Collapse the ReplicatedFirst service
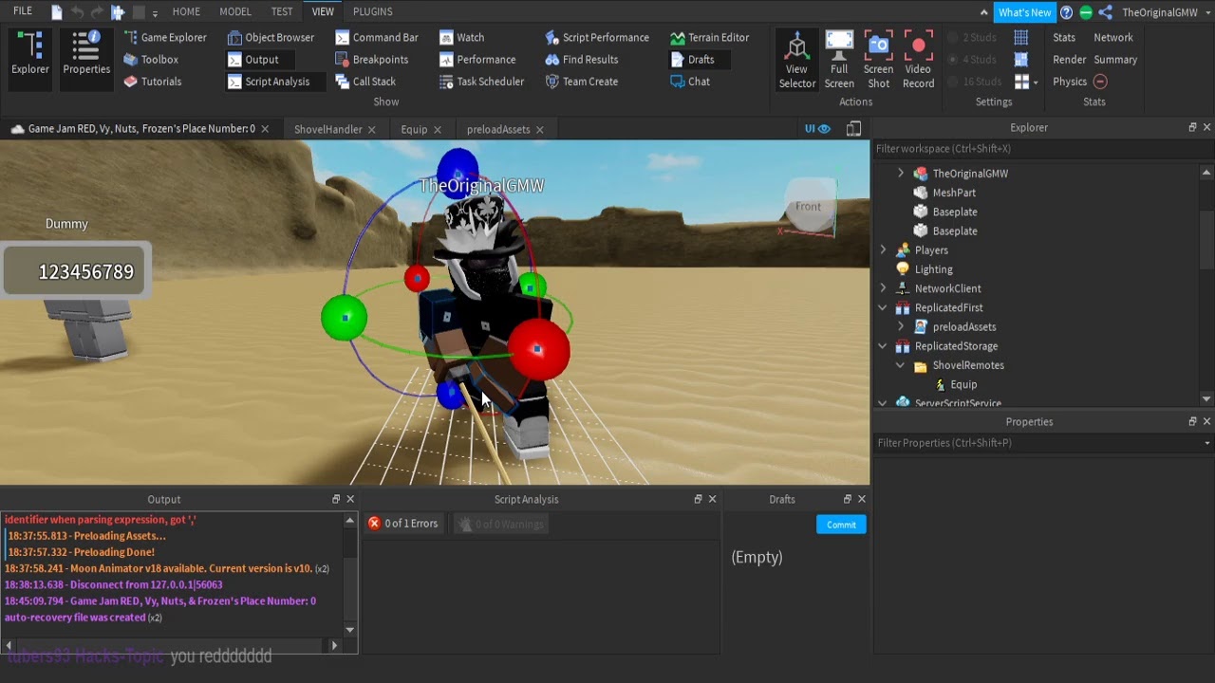Viewport: 1215px width, 683px height. click(x=883, y=307)
